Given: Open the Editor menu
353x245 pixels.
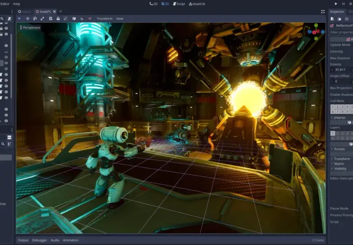Looking at the screenshot, I should click(5, 4).
